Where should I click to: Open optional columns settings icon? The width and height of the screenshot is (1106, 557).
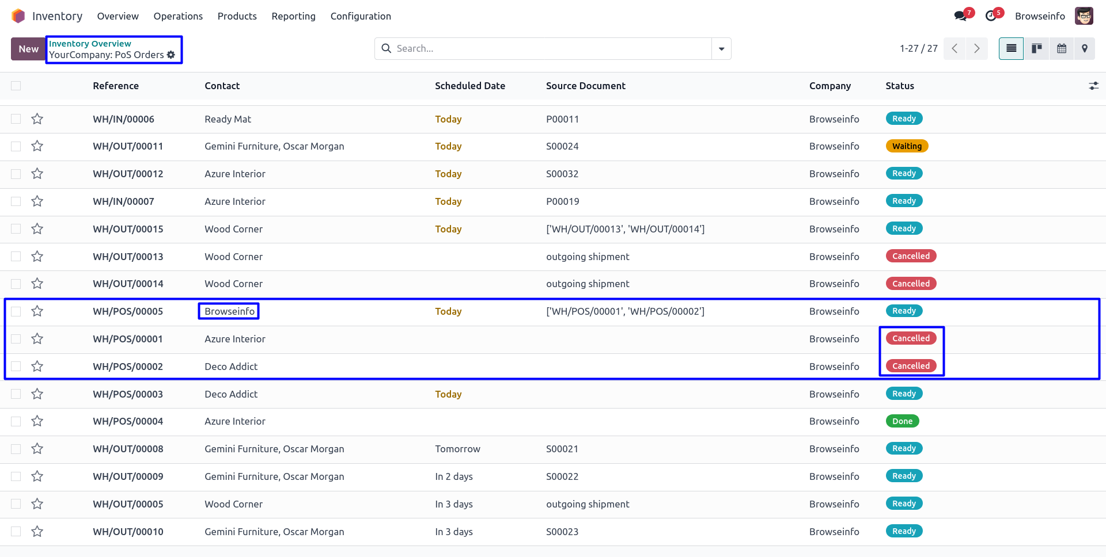[x=1093, y=86]
